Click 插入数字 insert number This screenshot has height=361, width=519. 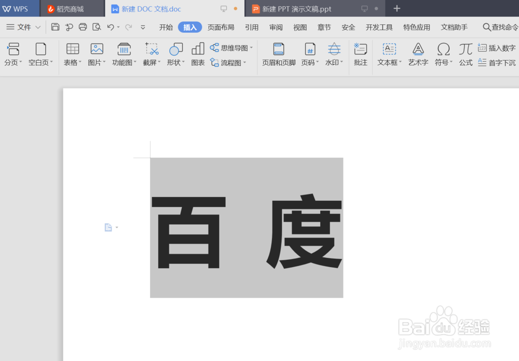(497, 48)
